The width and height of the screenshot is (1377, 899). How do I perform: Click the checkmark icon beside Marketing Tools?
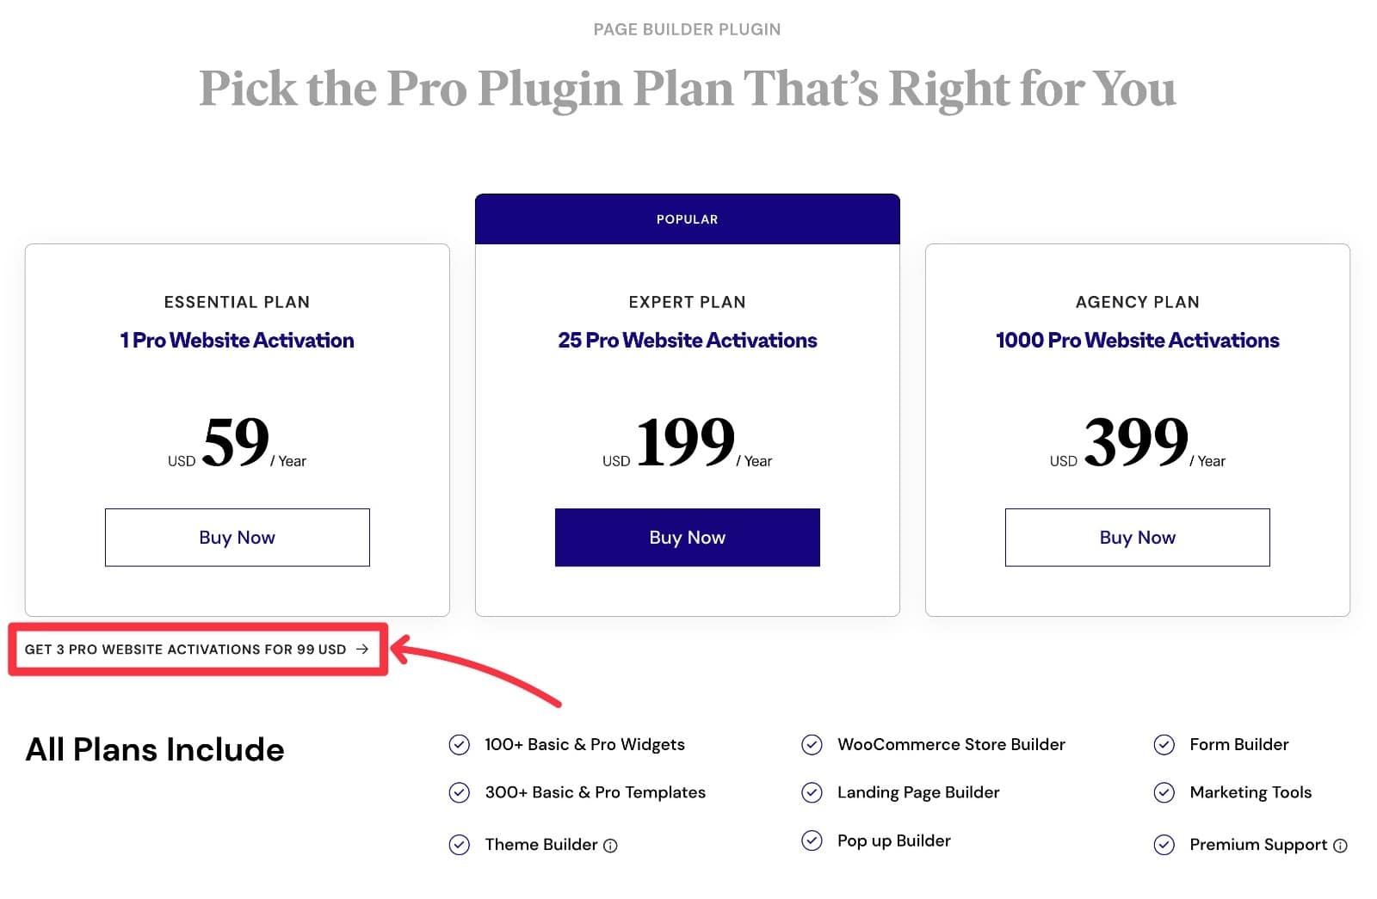click(1165, 792)
